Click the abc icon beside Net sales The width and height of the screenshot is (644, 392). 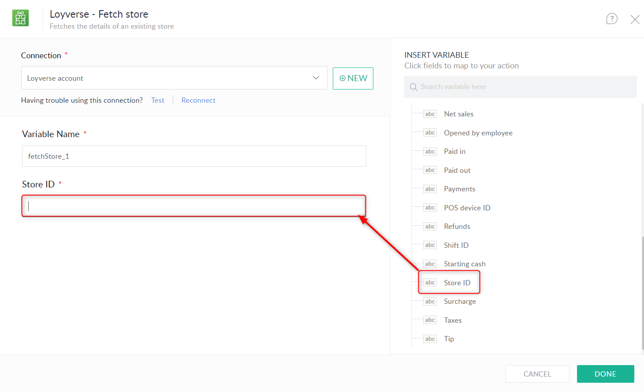[430, 114]
